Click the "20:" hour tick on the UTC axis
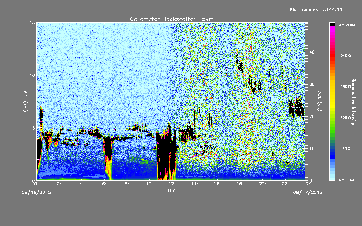 coord(262,184)
